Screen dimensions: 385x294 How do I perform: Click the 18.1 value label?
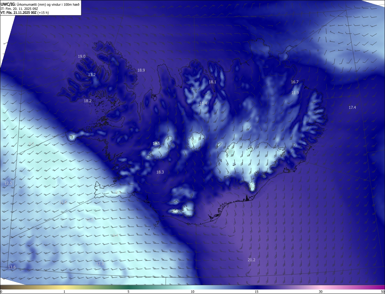point(212,82)
